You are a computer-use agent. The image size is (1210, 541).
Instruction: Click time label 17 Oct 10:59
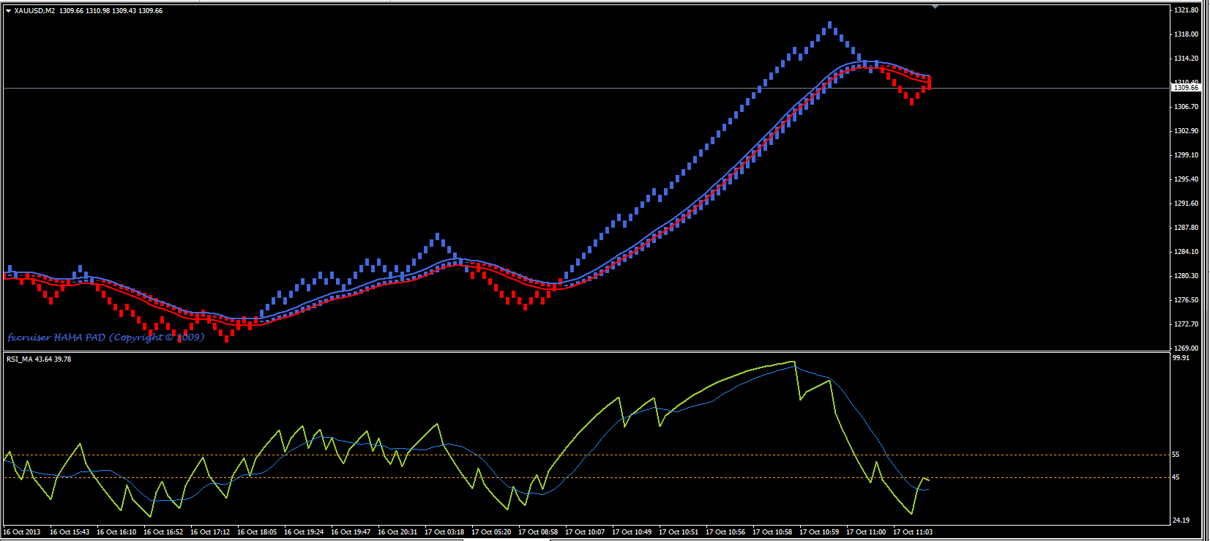[x=819, y=532]
